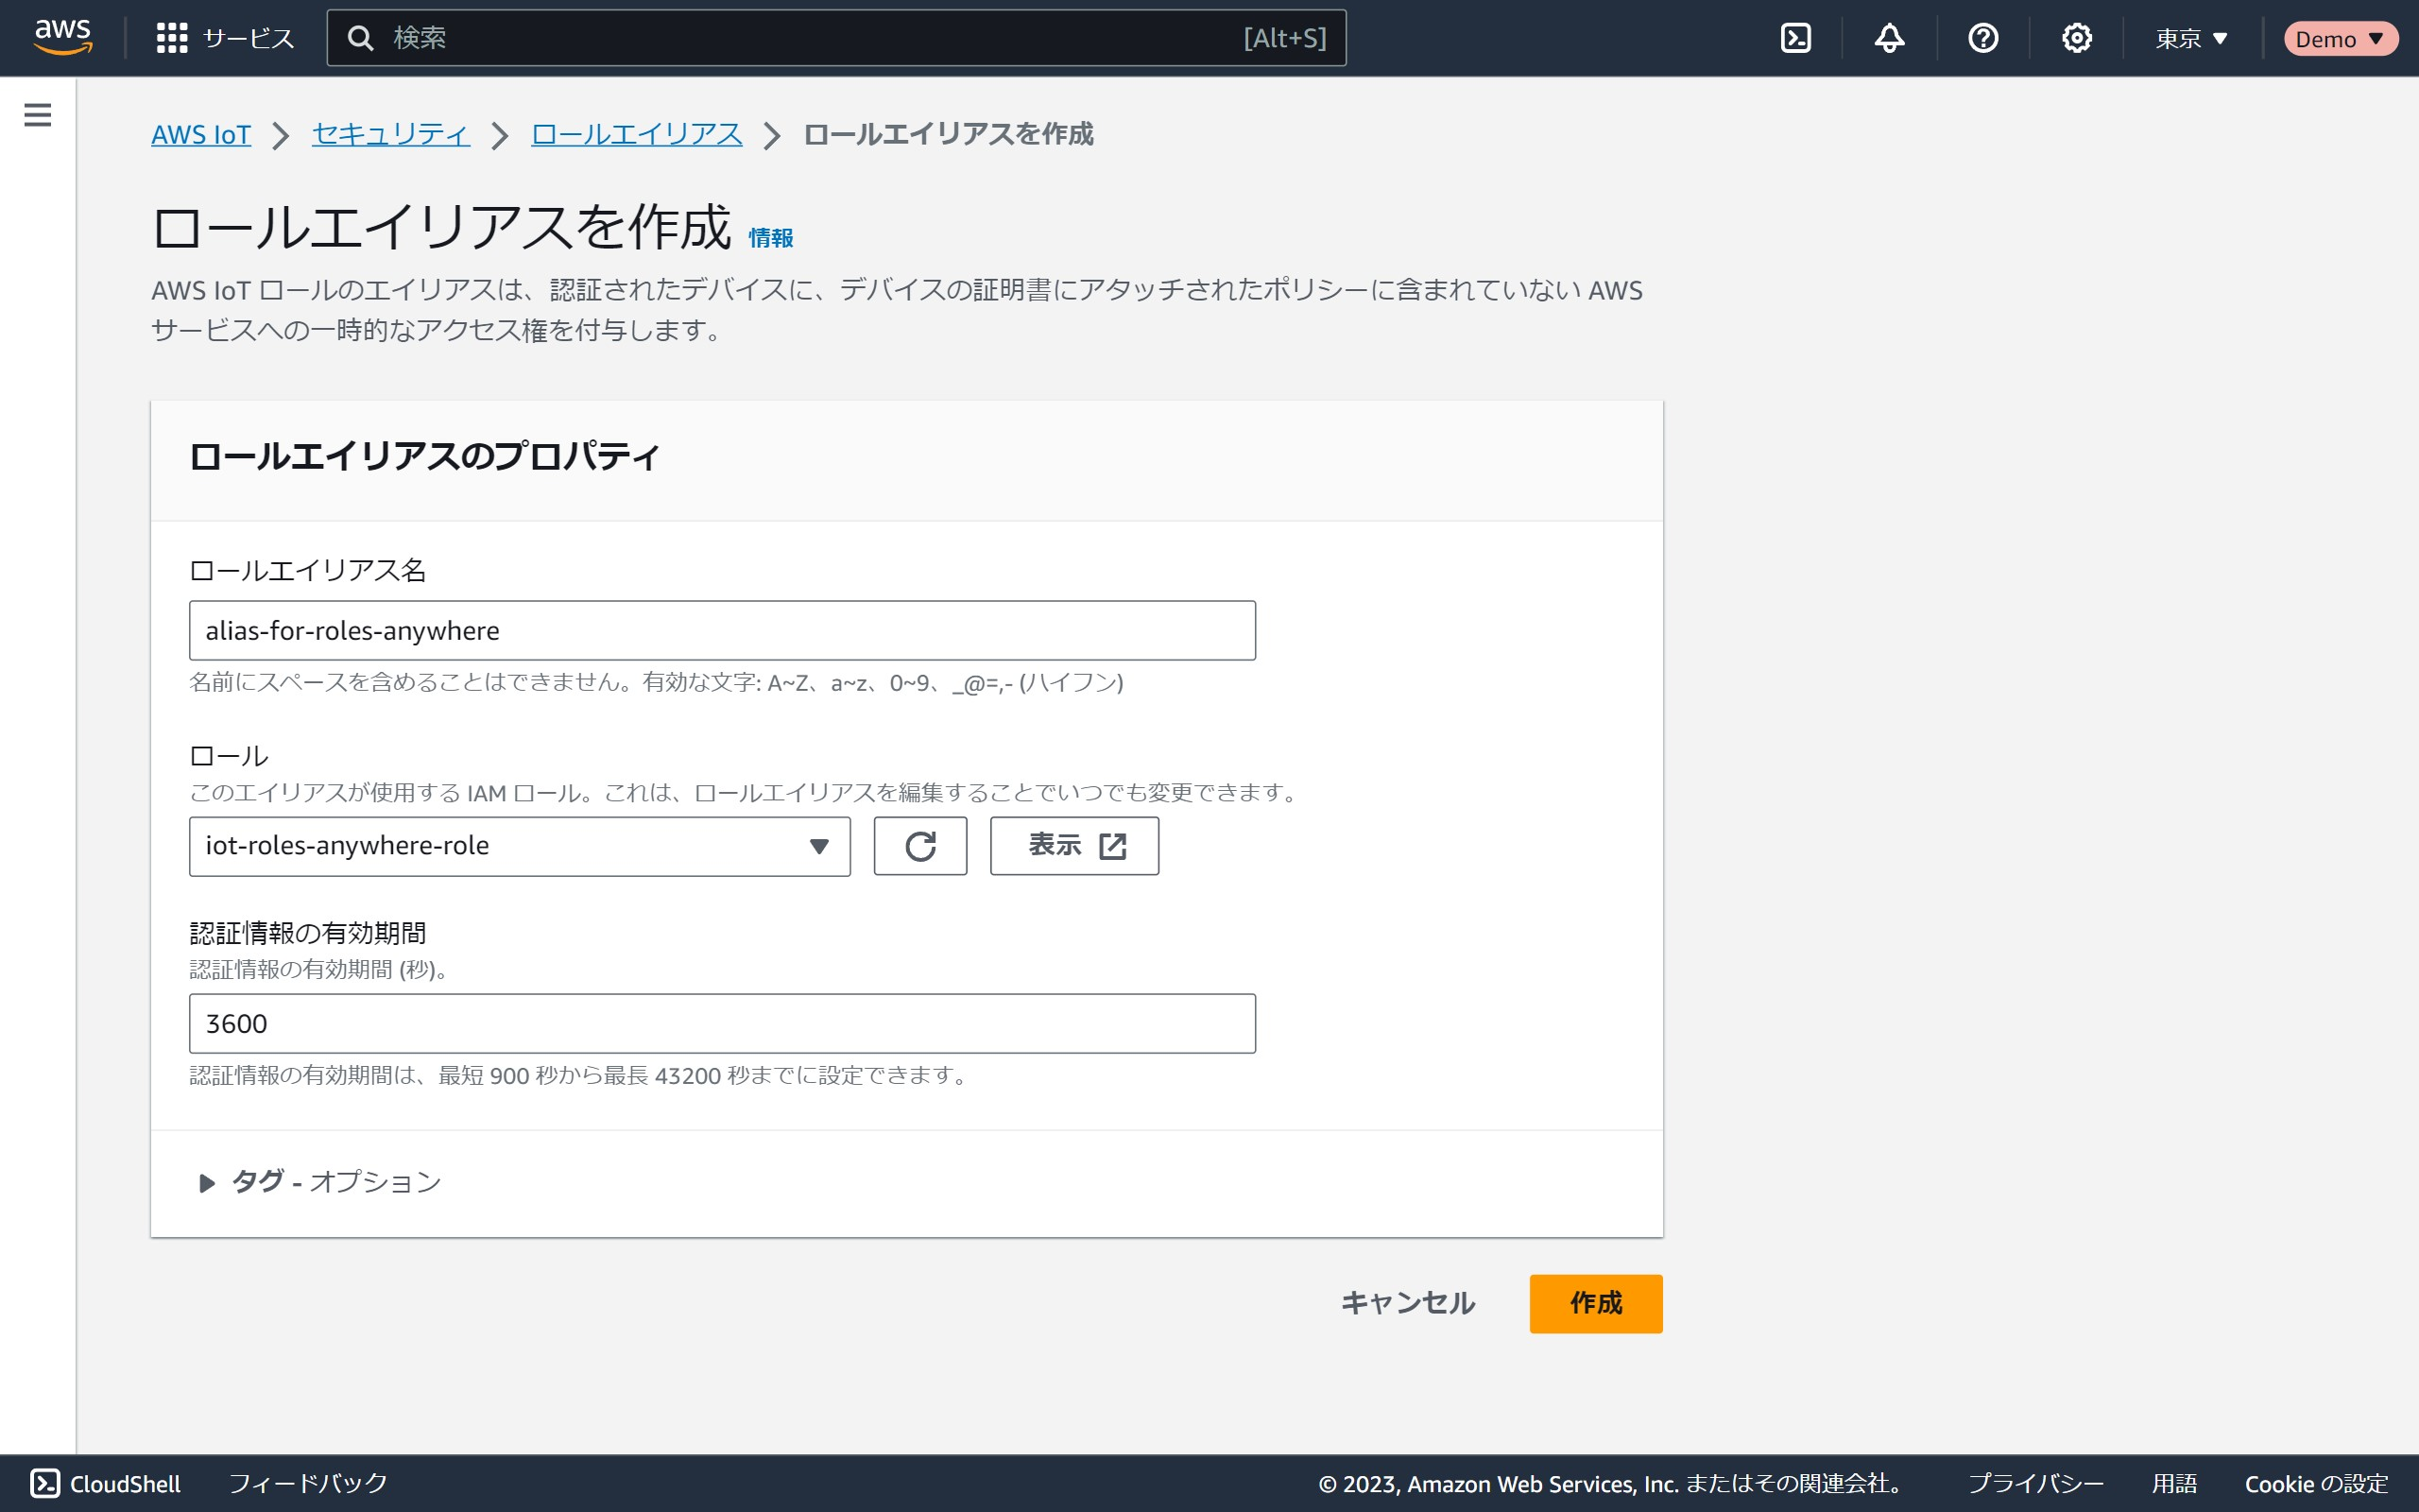The image size is (2419, 1512).
Task: Open the notifications bell
Action: [1888, 38]
